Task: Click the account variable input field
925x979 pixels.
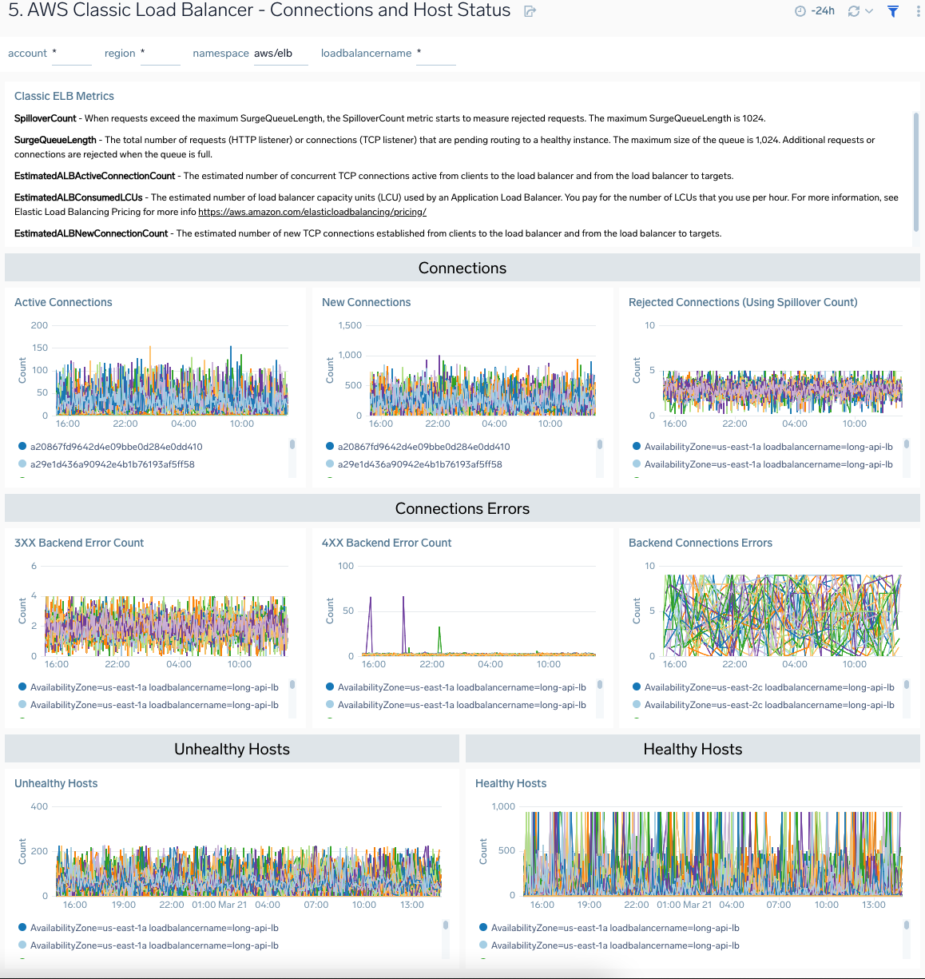Action: [71, 53]
